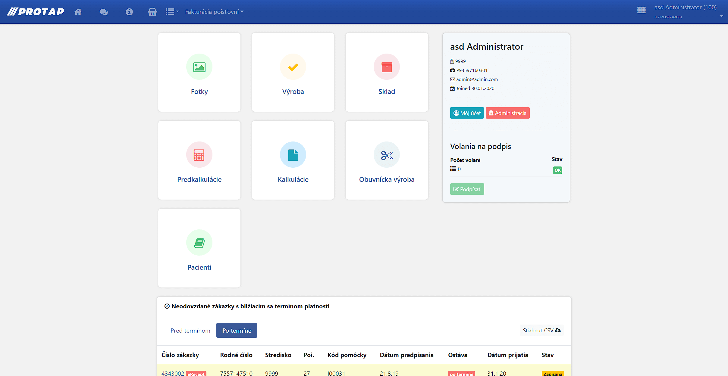728x376 pixels.
Task: Open the home icon in navbar
Action: [78, 12]
